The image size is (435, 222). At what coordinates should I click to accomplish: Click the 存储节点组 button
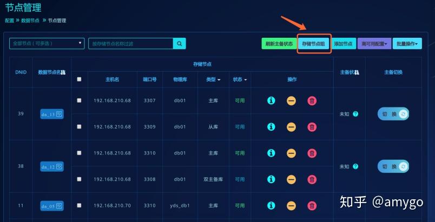[313, 43]
